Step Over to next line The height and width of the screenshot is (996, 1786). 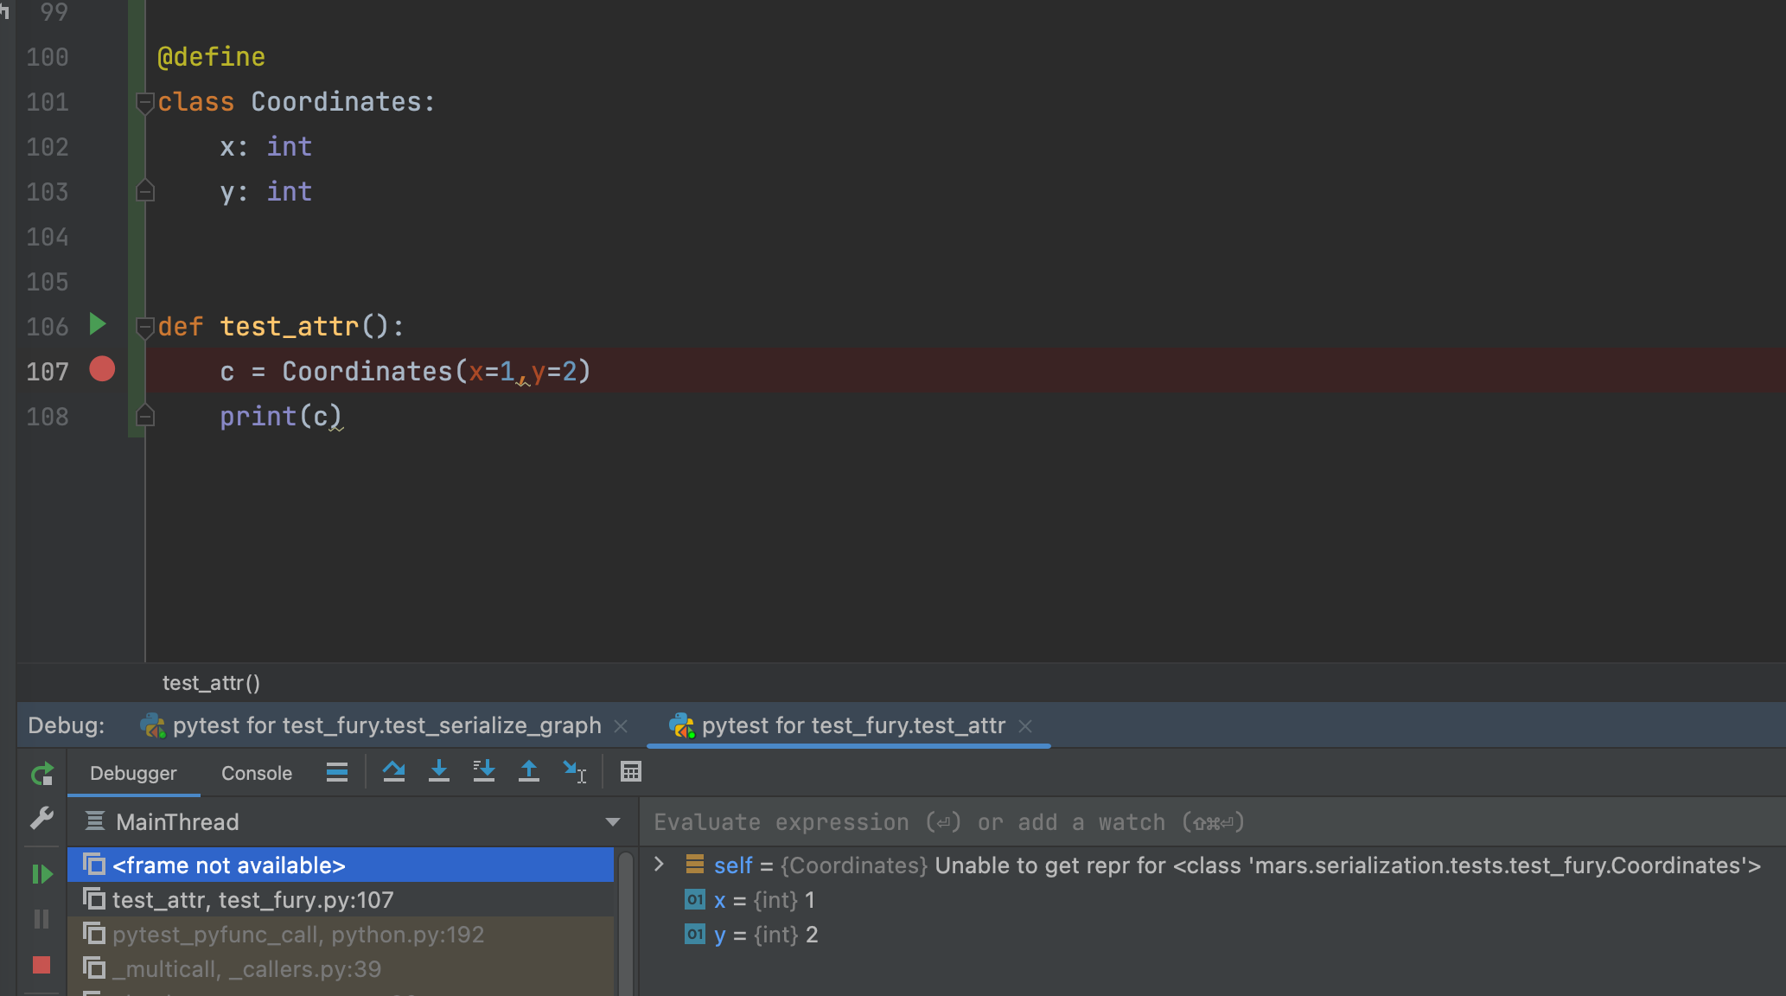[x=394, y=771]
